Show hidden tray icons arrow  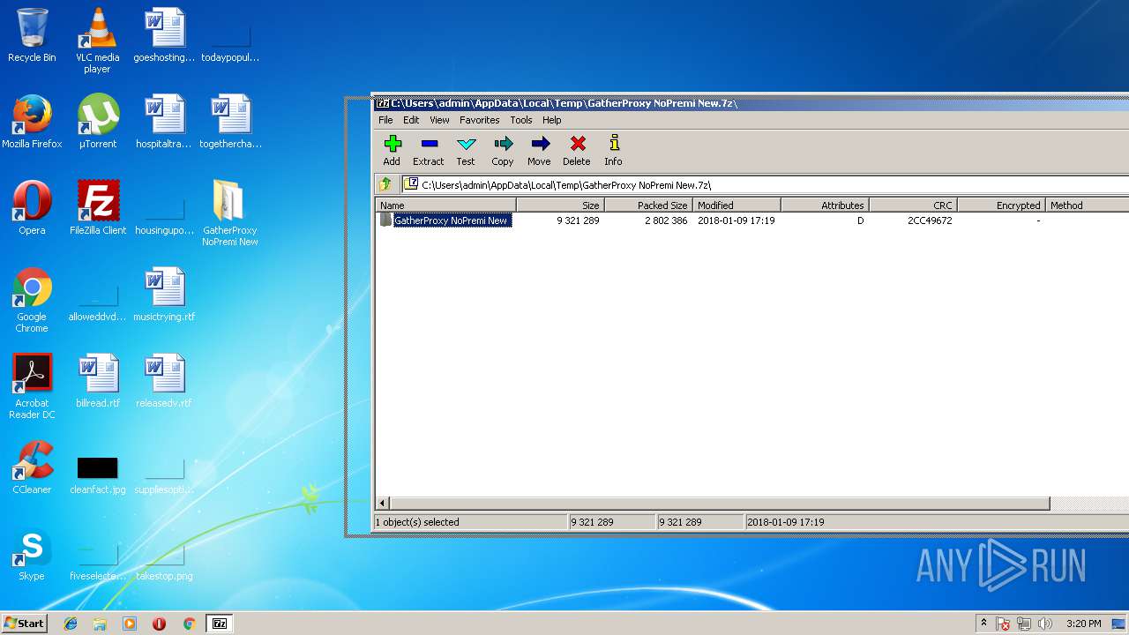983,624
